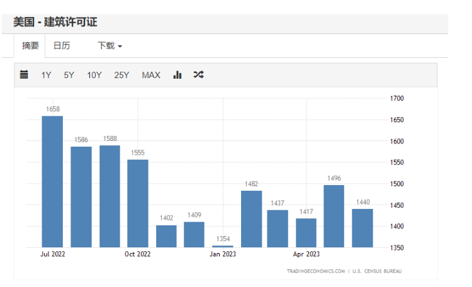The image size is (472, 287).
Task: Open the TRADINGECONOMICS.COM source link
Action: 315,271
